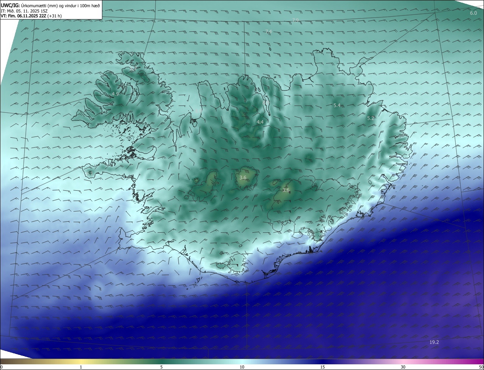Click the 0 tick on the color scale

pyautogui.click(x=1, y=367)
